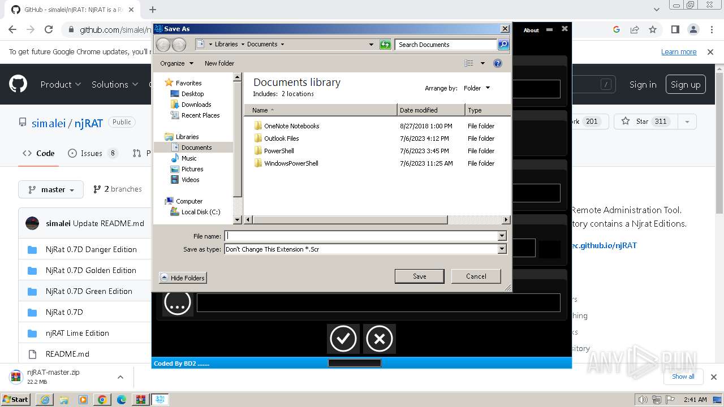Click the builder X cancel icon
This screenshot has height=407, width=724.
tap(379, 339)
